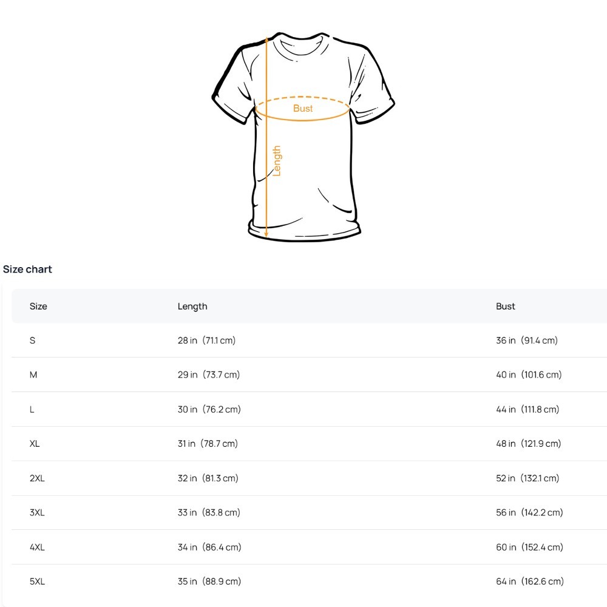Click the 40 in (101.6 cm) bust value
Viewport: 607px width, 607px height.
tap(529, 375)
